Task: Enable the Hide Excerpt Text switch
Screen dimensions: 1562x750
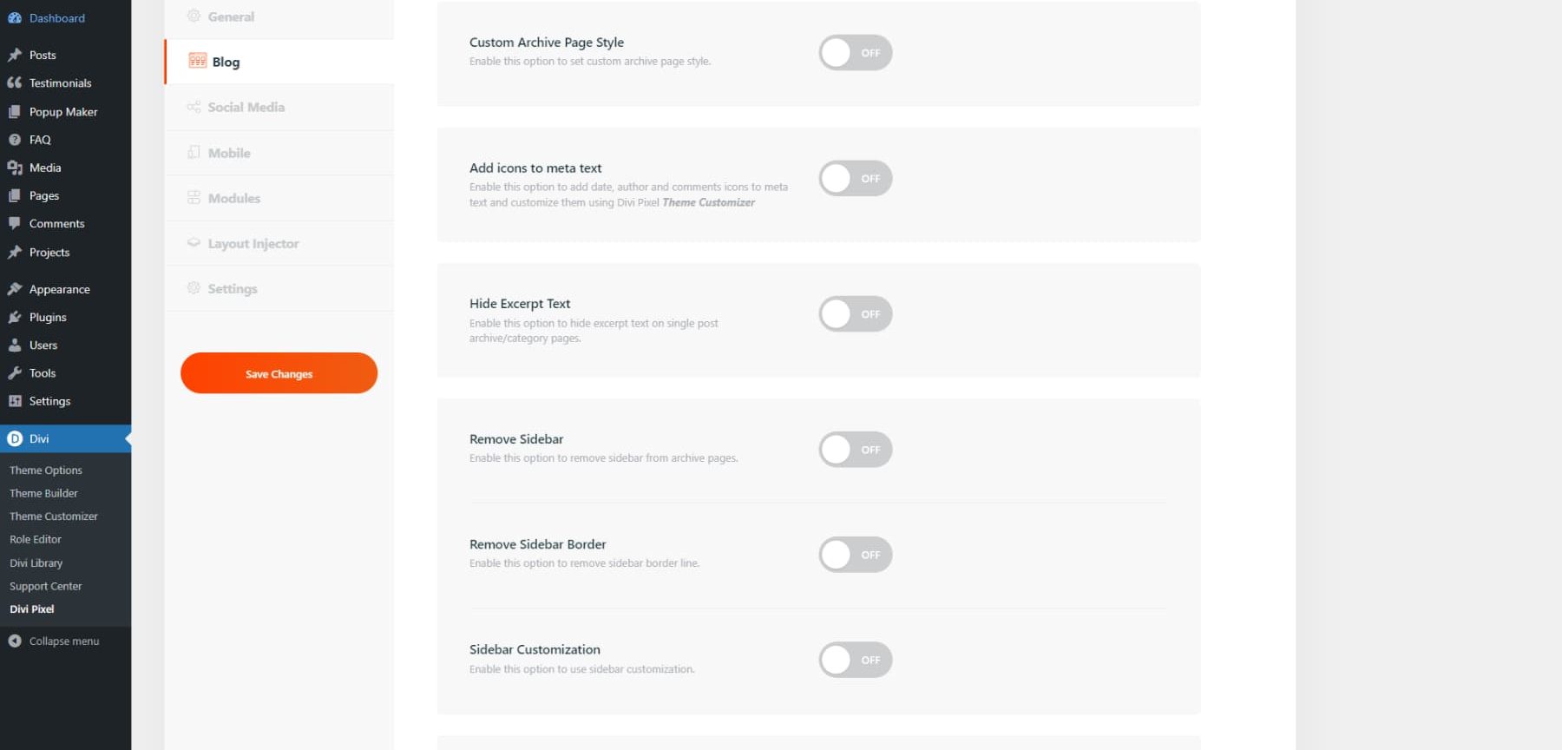Action: [855, 313]
